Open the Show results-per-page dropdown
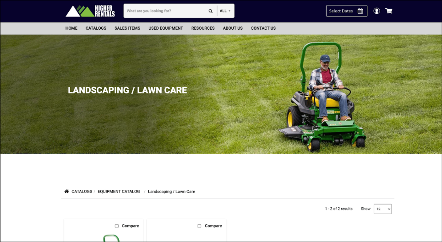Screen dimensions: 442x242 pos(382,209)
